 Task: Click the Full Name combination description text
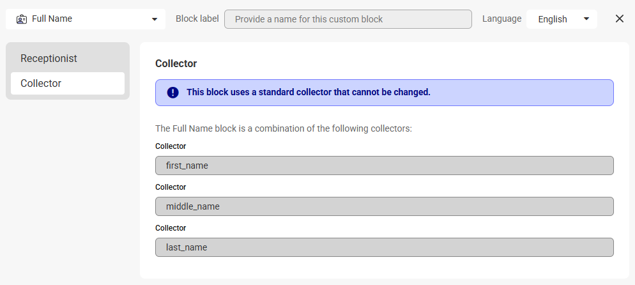pos(284,128)
